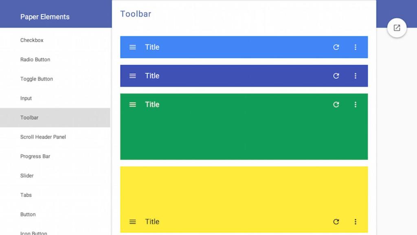The height and width of the screenshot is (235, 417).
Task: Select the Toggle Button sidebar entry
Action: (x=36, y=79)
